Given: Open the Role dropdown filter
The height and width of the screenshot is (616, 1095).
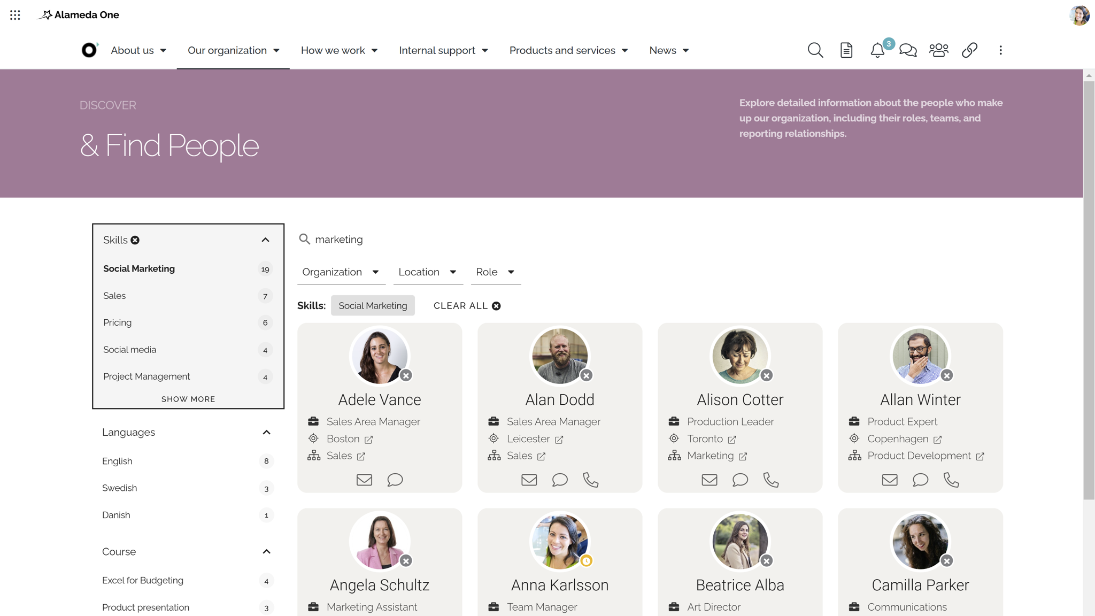Looking at the screenshot, I should tap(496, 272).
